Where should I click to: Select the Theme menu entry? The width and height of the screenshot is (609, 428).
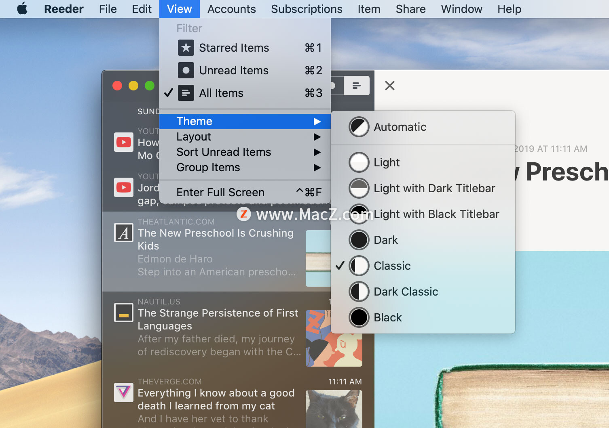pyautogui.click(x=245, y=122)
